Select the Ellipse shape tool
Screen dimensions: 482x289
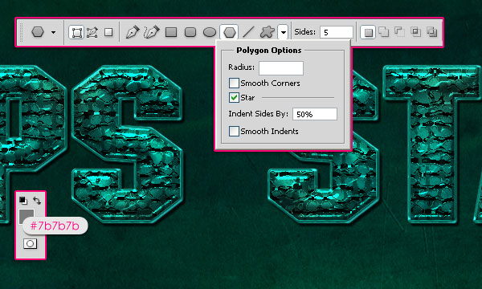210,32
